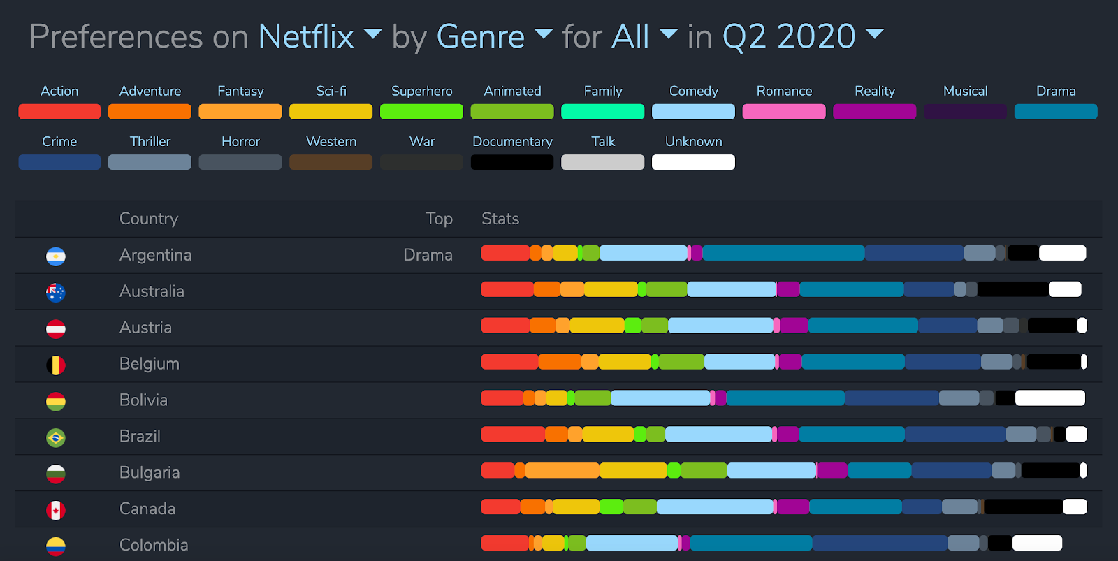Image resolution: width=1118 pixels, height=561 pixels.
Task: Click the Bulgaria flag icon
Action: (x=56, y=474)
